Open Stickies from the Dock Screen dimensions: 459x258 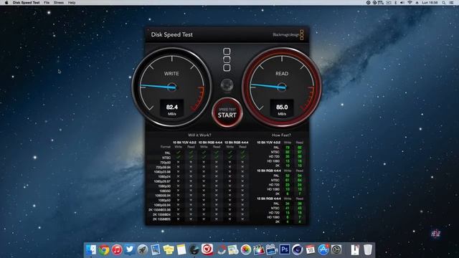coord(169,250)
